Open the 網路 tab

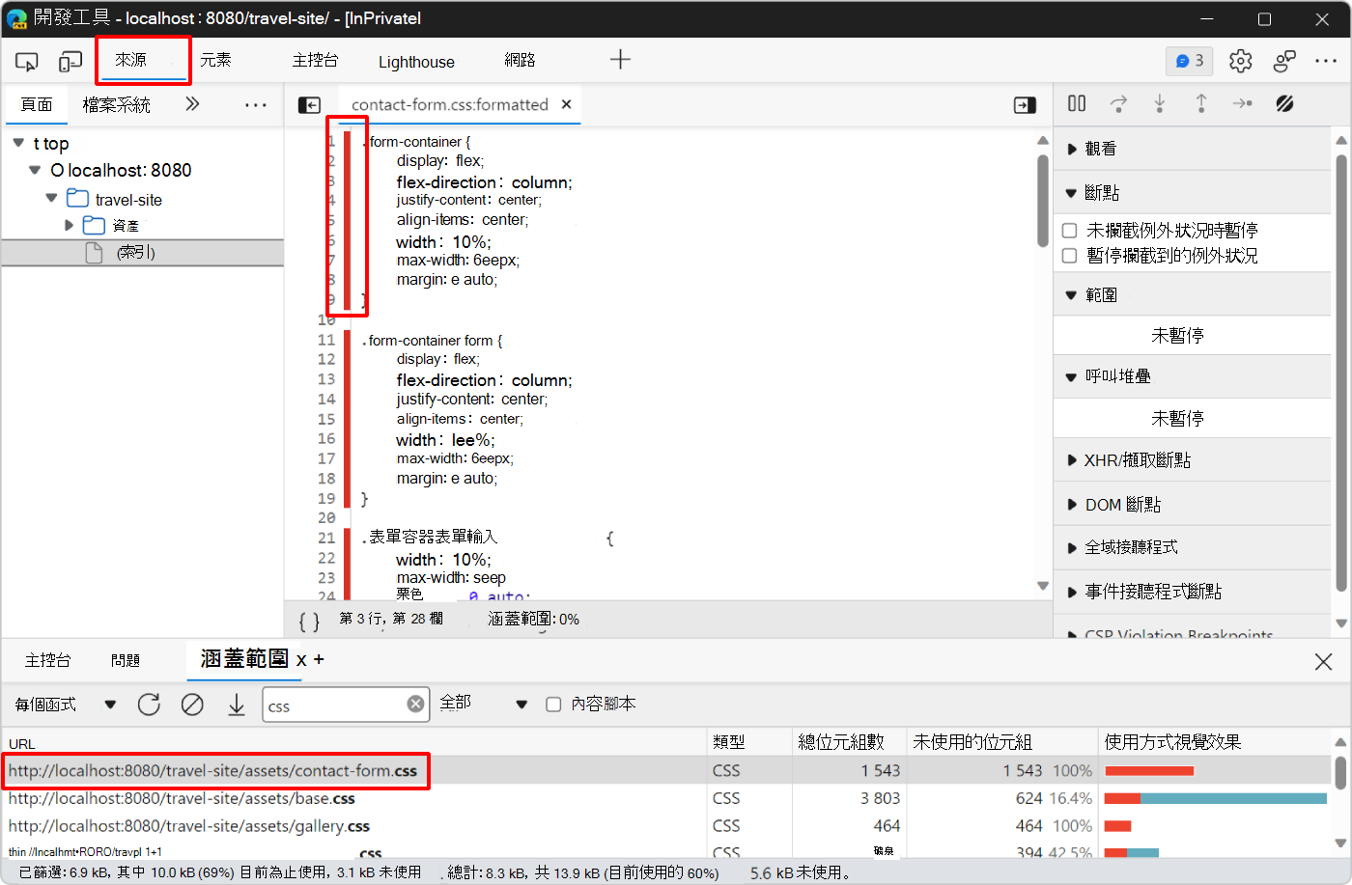tap(520, 61)
